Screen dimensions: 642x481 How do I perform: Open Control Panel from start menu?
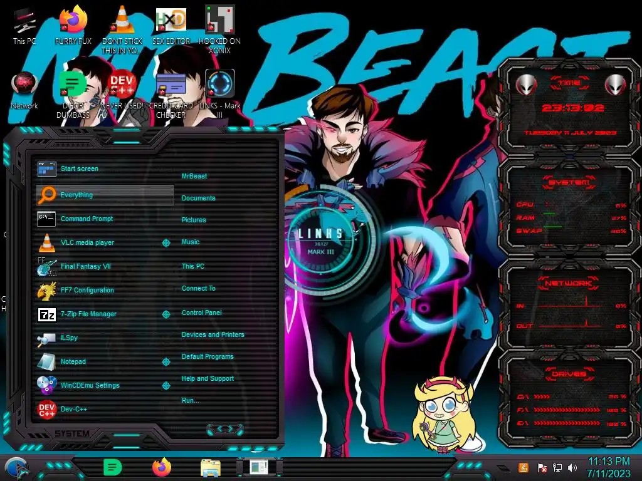click(201, 313)
